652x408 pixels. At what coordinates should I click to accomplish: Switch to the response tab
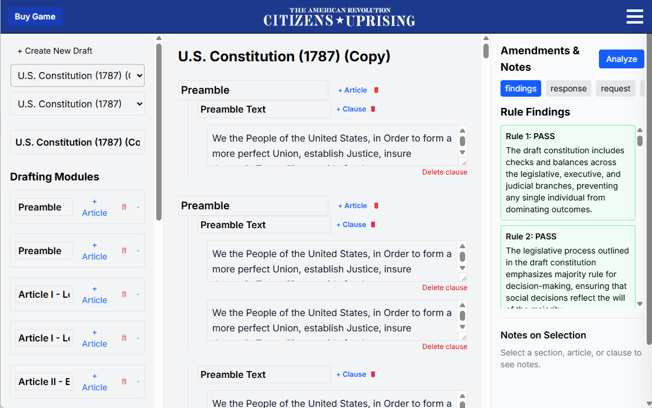(568, 88)
